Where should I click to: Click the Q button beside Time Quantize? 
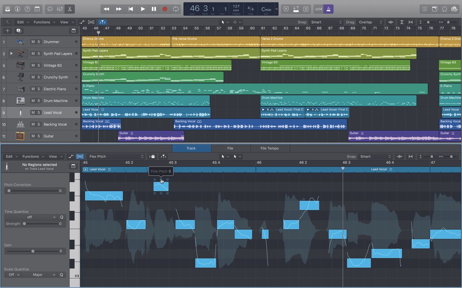(x=61, y=217)
